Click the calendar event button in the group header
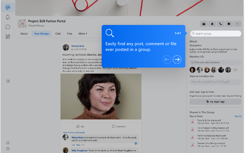 click(204, 24)
